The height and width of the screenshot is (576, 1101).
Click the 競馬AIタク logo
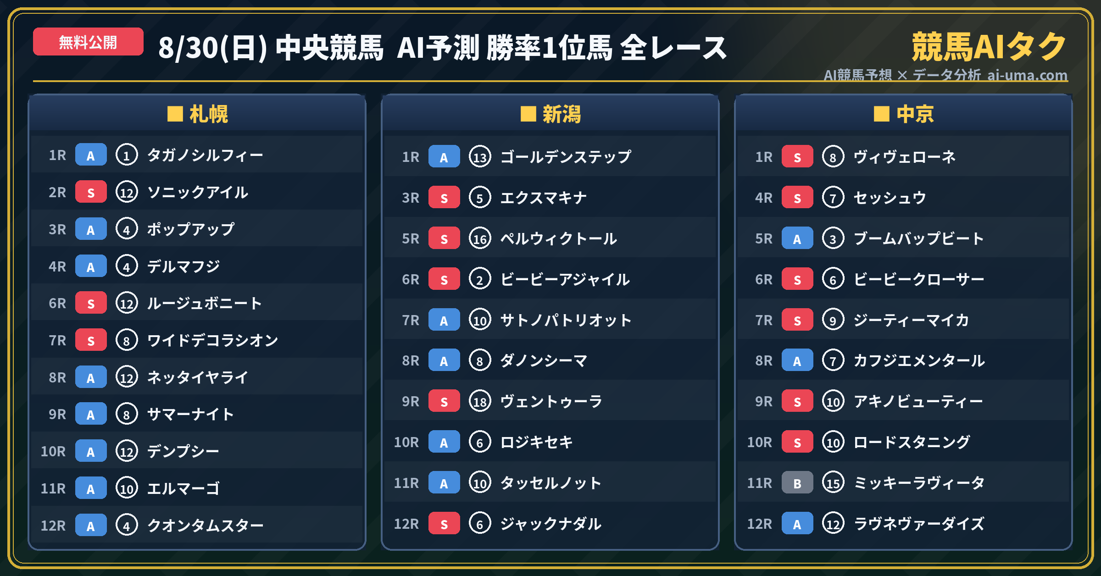coord(990,47)
